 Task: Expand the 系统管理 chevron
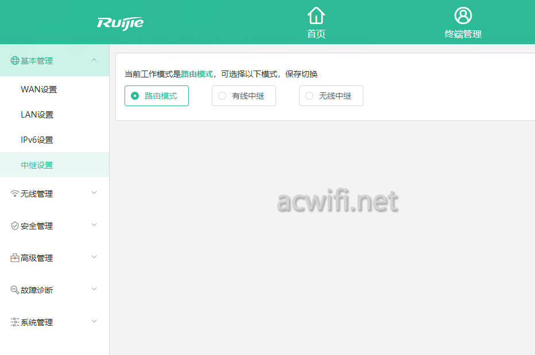click(94, 321)
